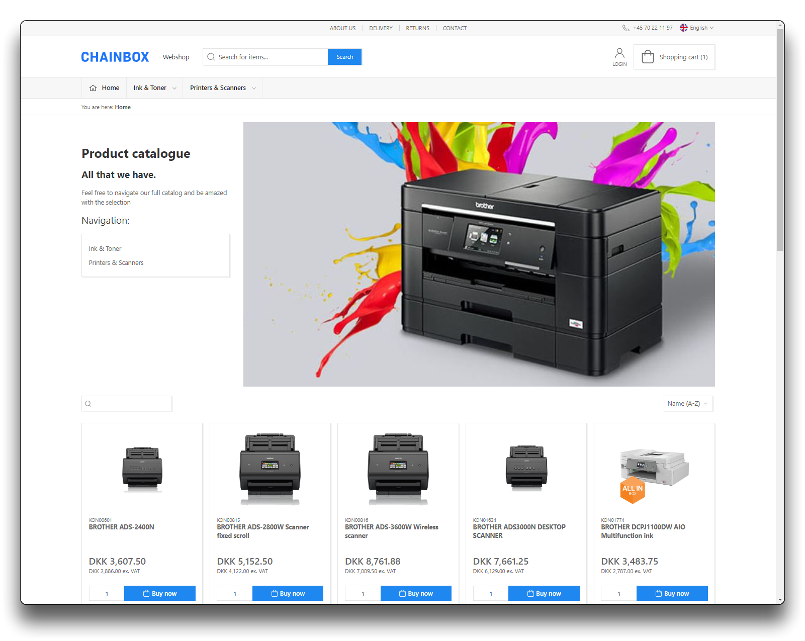Open Printers & Scanners sidebar link
This screenshot has width=805, height=641.
click(x=116, y=263)
